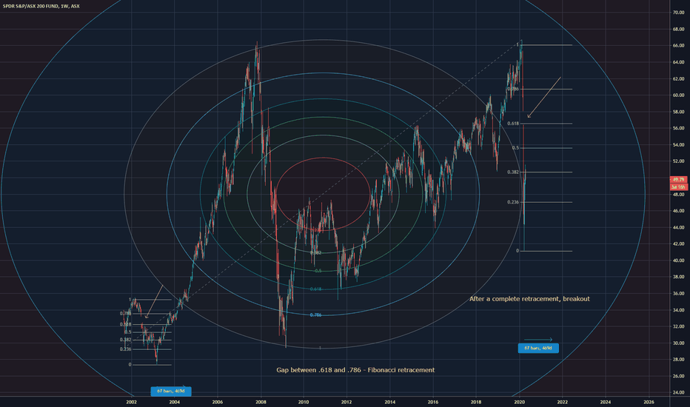Select the 0.236 level label of 2003 retracement

tap(125, 349)
